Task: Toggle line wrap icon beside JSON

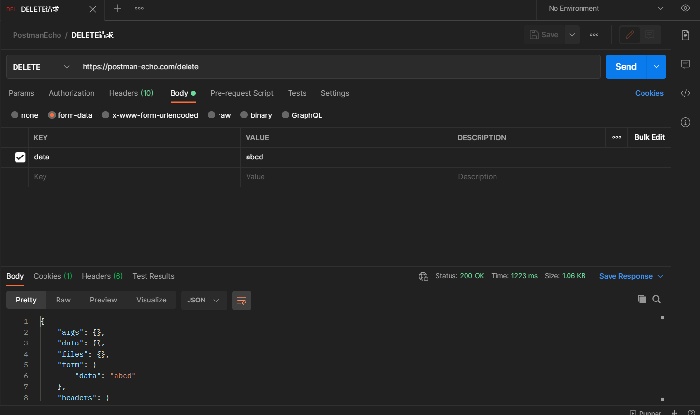Action: coord(242,300)
